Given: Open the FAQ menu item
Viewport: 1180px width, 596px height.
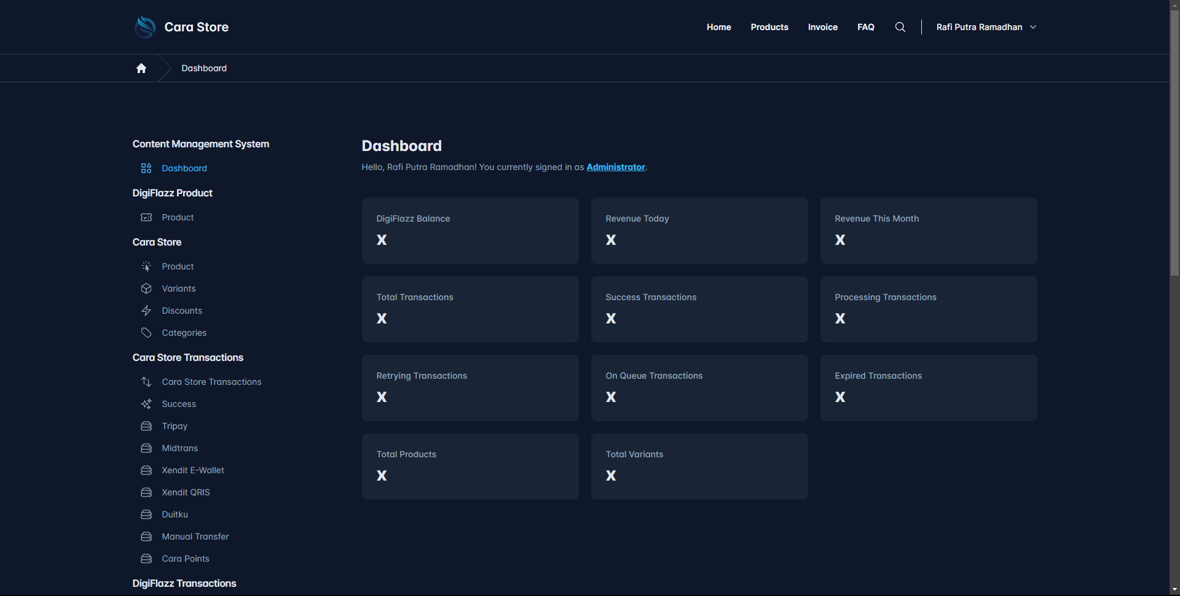Looking at the screenshot, I should 865,27.
